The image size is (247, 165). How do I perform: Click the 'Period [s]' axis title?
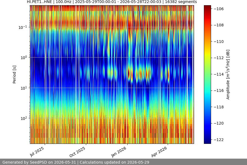[x=14, y=75]
